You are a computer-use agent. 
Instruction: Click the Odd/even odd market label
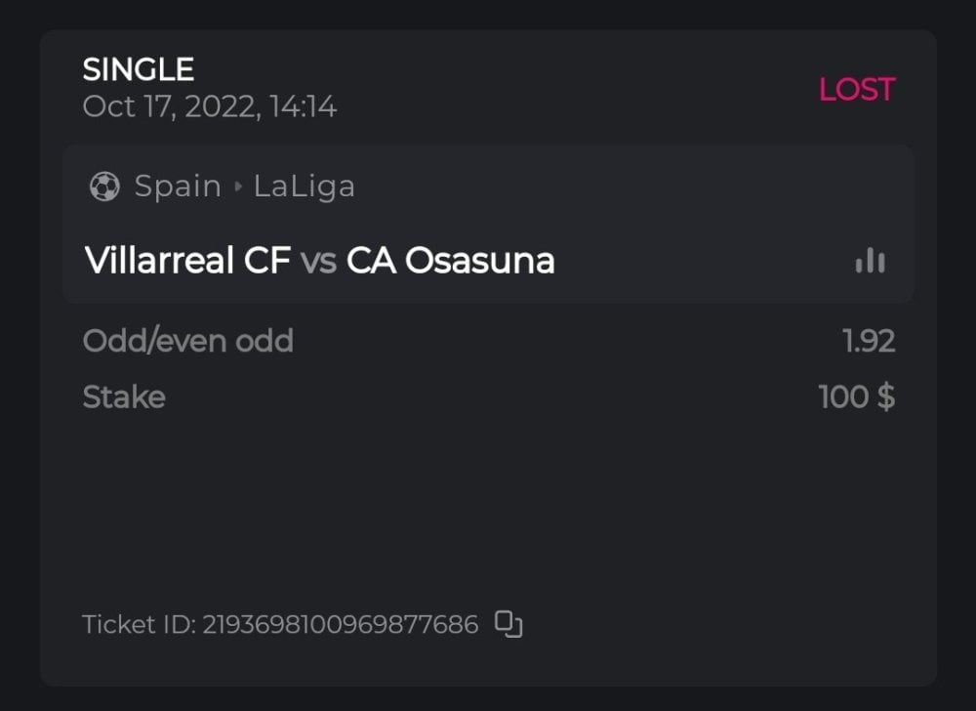(x=187, y=341)
